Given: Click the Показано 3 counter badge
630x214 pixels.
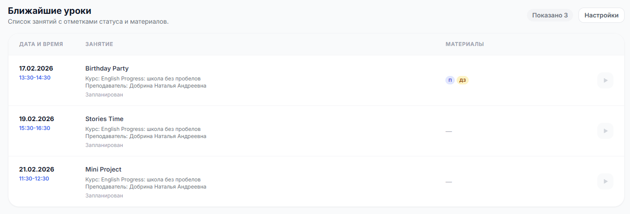Looking at the screenshot, I should (x=550, y=15).
